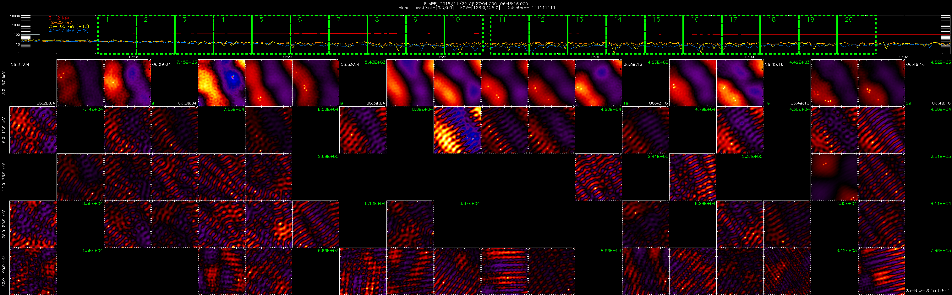This screenshot has width=952, height=295.
Task: Click the red '3-12 keV' legend entry
Action: [59, 18]
